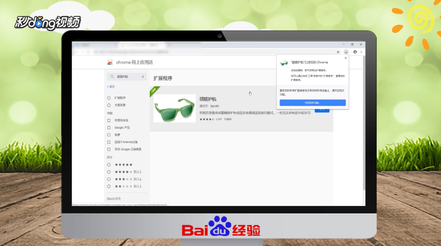This screenshot has height=246, width=441.
Task: Check the 'Google 产品' checkbox
Action: click(x=109, y=128)
